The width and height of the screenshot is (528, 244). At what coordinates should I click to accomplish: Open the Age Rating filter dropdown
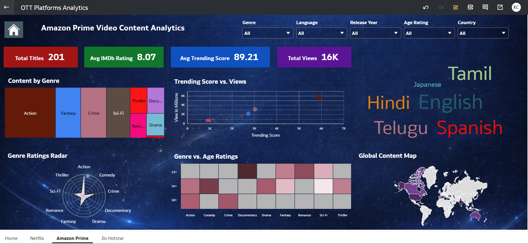tap(429, 33)
